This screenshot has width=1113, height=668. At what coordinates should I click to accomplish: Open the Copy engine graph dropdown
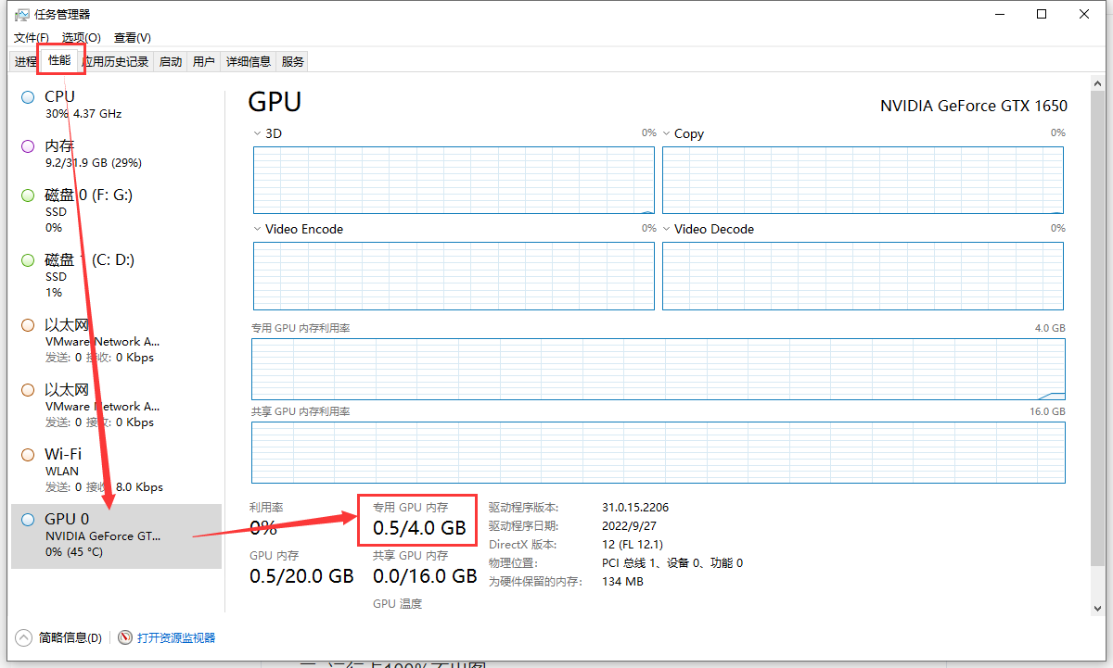(667, 133)
